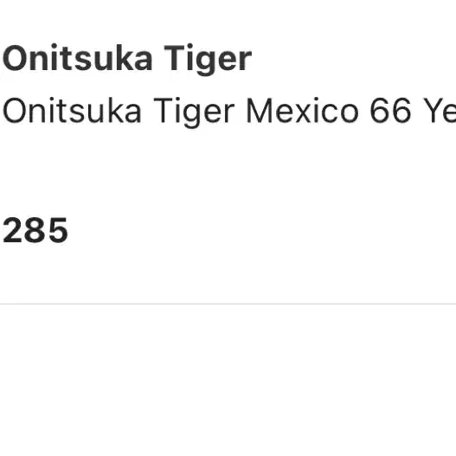Viewport: 456px width, 456px height.
Task: Click the word Onitsuka in the product title
Action: 72,111
